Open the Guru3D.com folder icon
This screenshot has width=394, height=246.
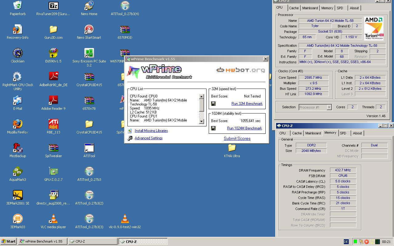click(53, 29)
